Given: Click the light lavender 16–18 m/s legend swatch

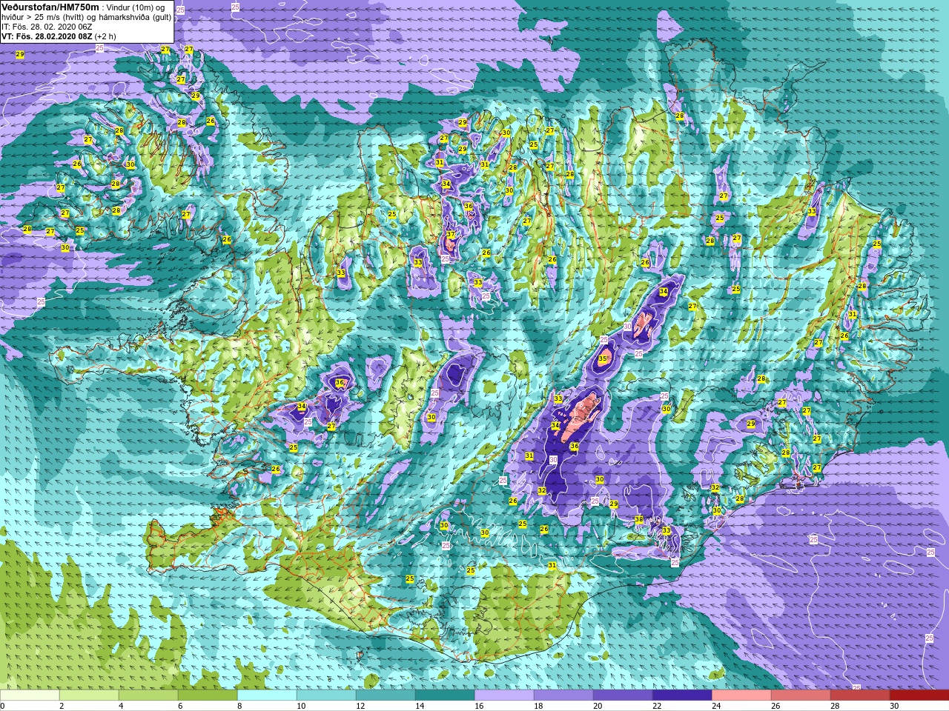Looking at the screenshot, I should (504, 695).
